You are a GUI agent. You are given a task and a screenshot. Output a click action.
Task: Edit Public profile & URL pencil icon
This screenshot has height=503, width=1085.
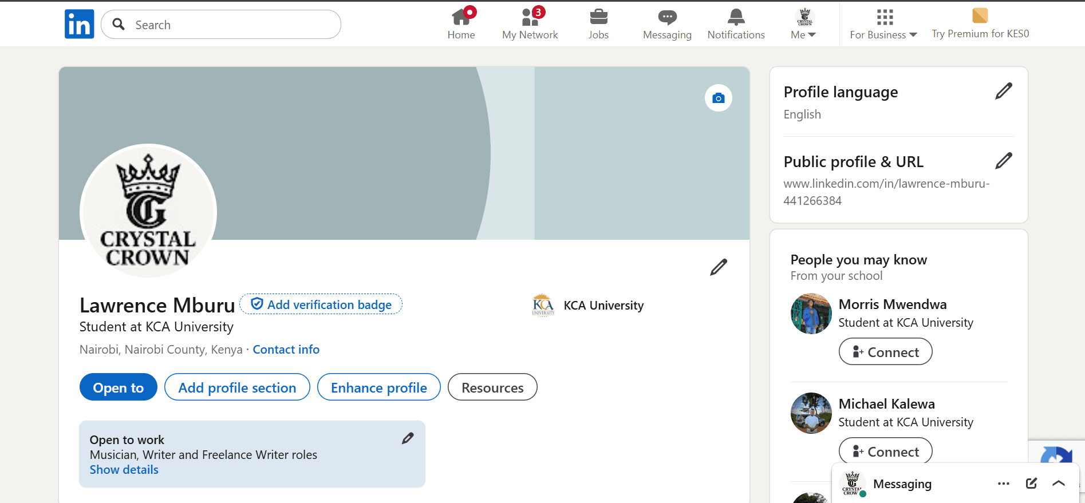pyautogui.click(x=1003, y=161)
